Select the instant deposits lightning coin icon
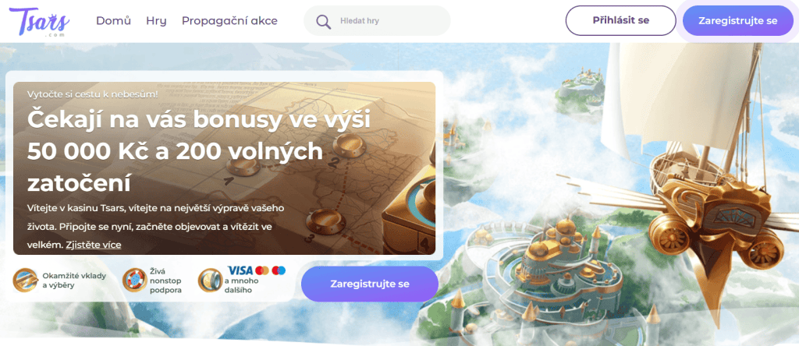The width and height of the screenshot is (799, 346). pyautogui.click(x=26, y=281)
